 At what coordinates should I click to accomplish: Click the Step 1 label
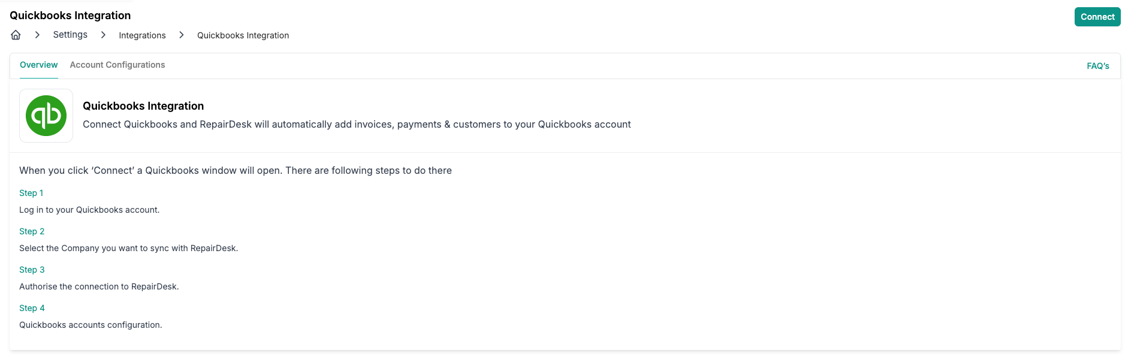coord(31,193)
